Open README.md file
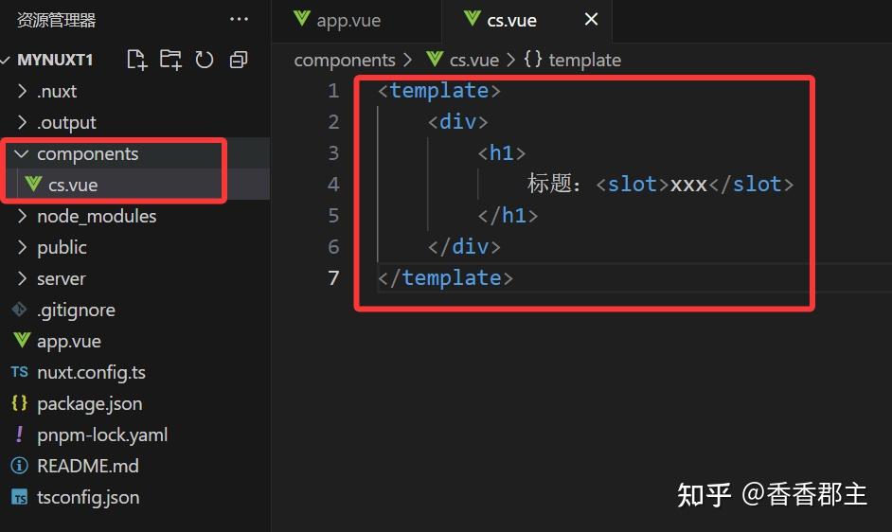This screenshot has width=892, height=532. tap(134, 466)
